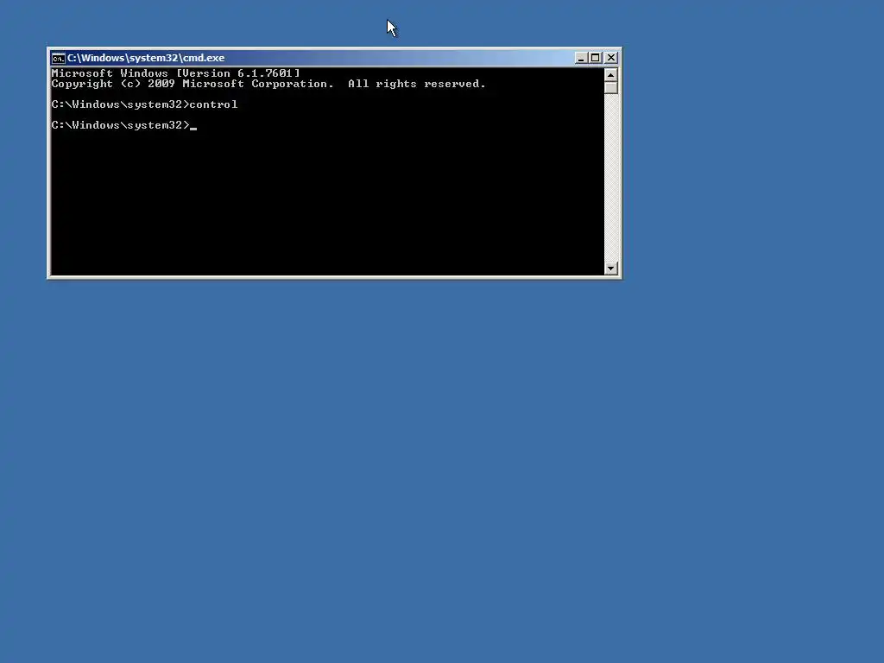Minimize the cmd.exe window
Viewport: 884px width, 663px height.
coord(581,58)
